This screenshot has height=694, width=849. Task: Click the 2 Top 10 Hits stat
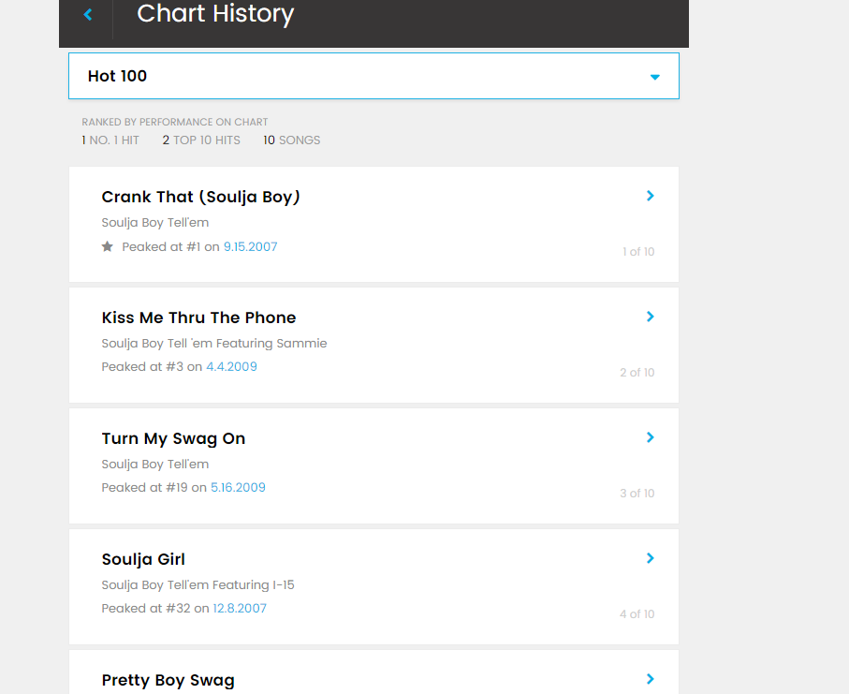coord(201,140)
